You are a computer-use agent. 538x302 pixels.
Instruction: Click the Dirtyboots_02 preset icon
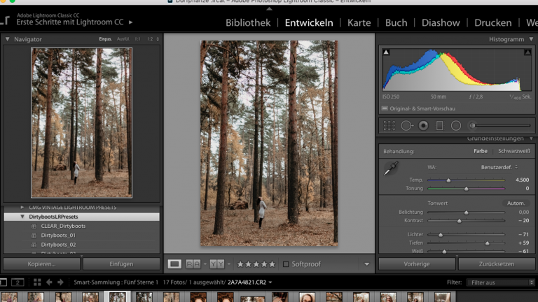(34, 245)
